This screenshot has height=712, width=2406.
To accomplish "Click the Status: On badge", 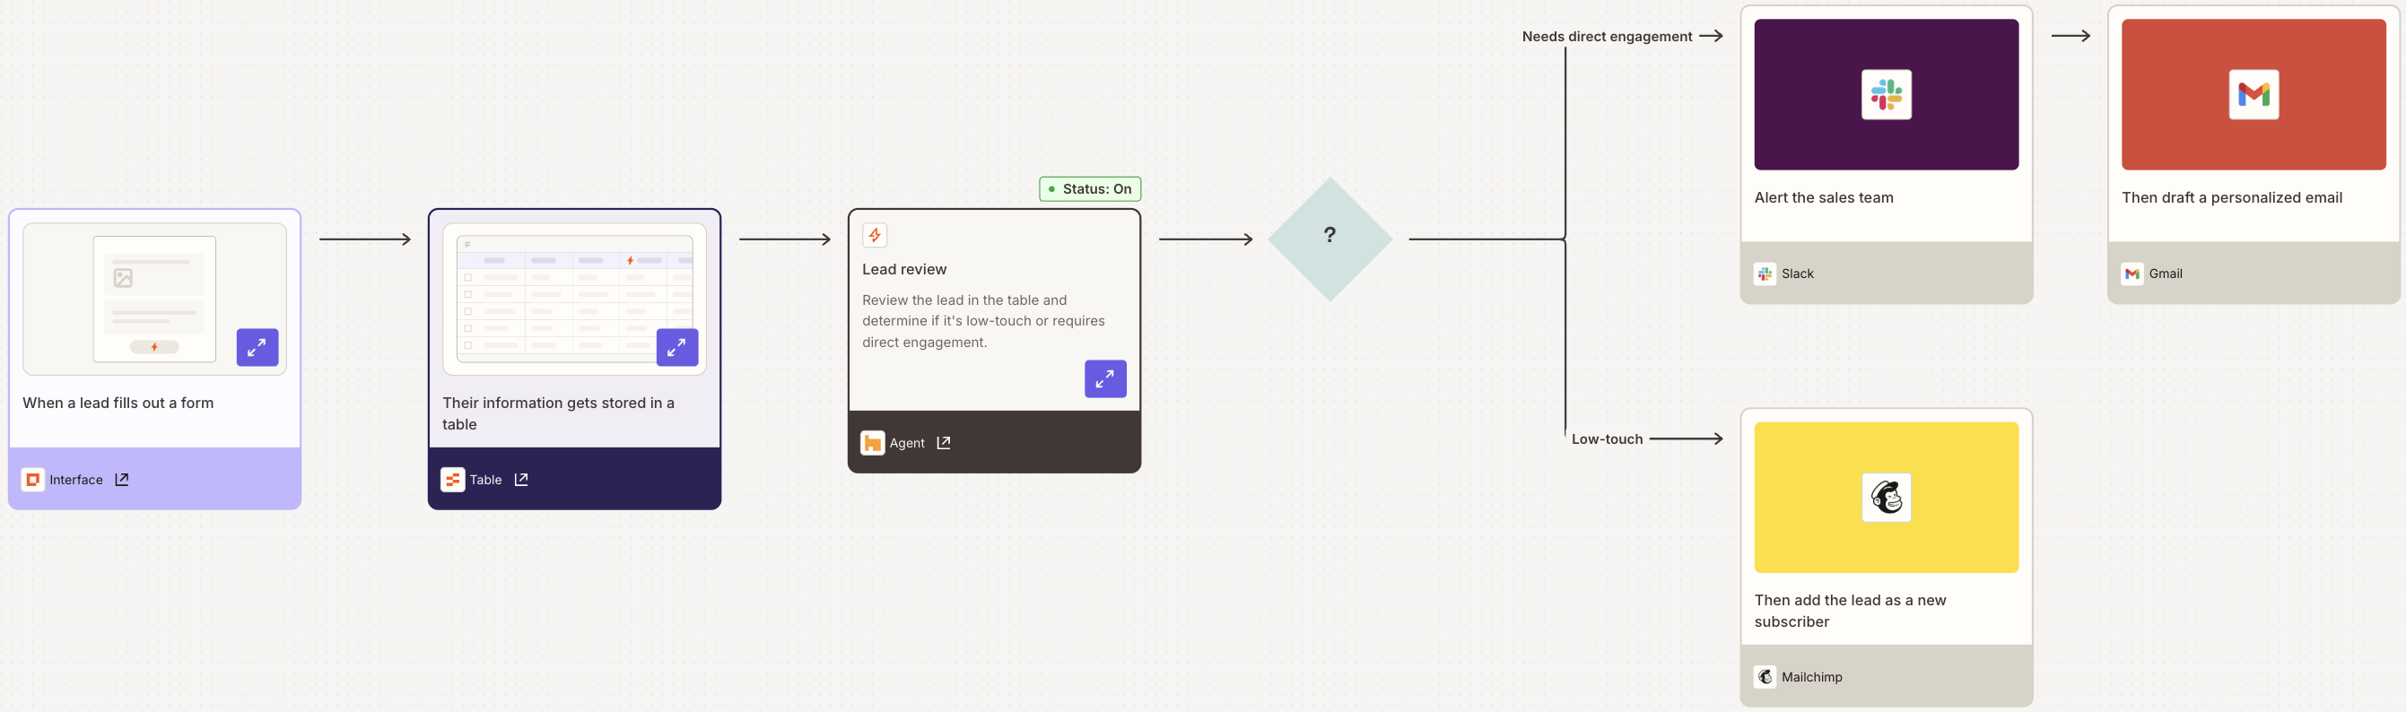I will coord(1090,188).
